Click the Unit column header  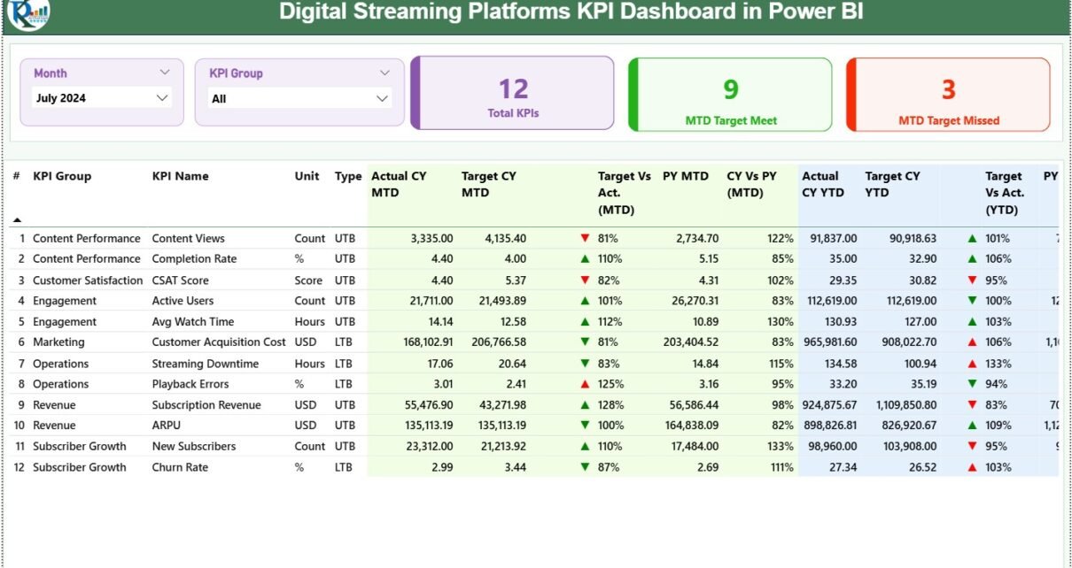(307, 176)
